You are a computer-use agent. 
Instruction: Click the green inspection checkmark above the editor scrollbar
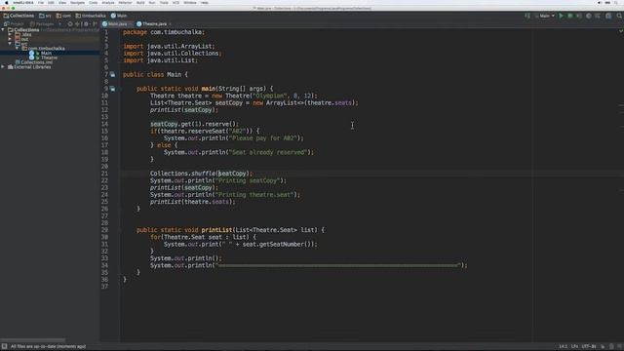[x=620, y=31]
